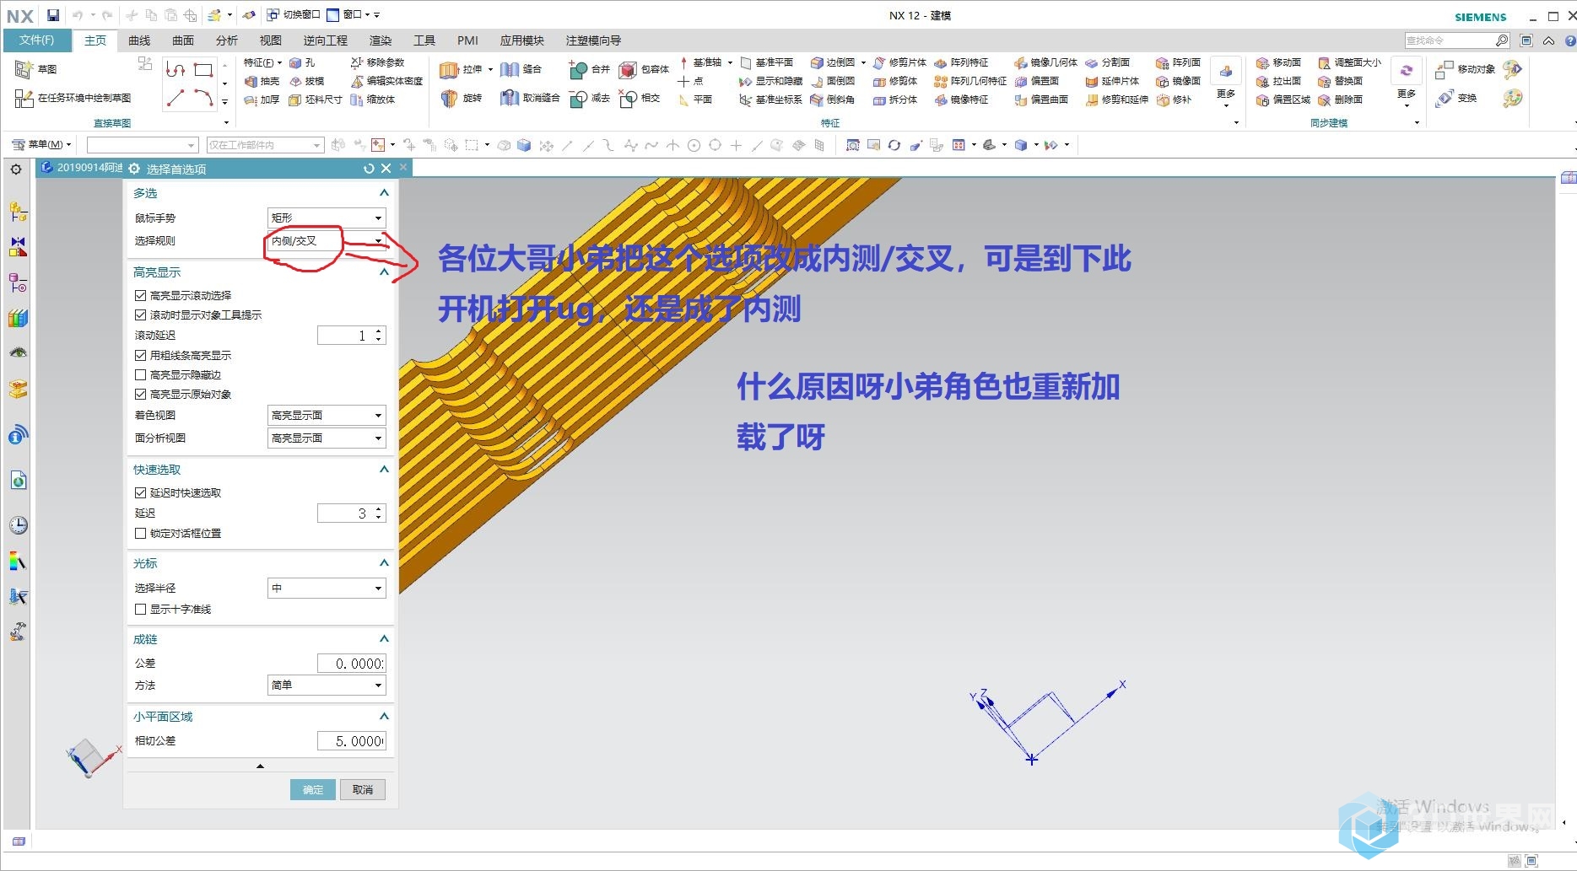Uncheck 用粗线条高亮显示

tap(141, 356)
